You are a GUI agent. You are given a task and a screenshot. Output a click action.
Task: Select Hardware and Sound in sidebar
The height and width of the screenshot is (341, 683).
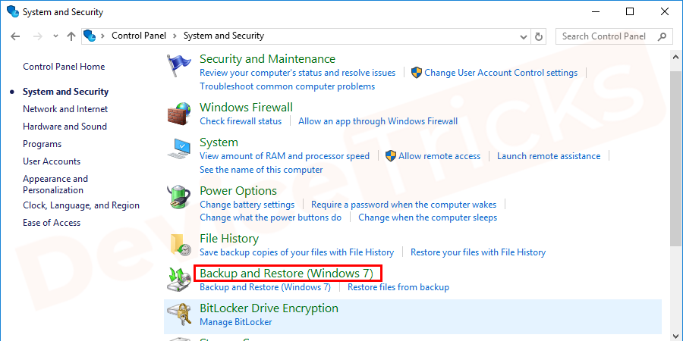tap(65, 127)
